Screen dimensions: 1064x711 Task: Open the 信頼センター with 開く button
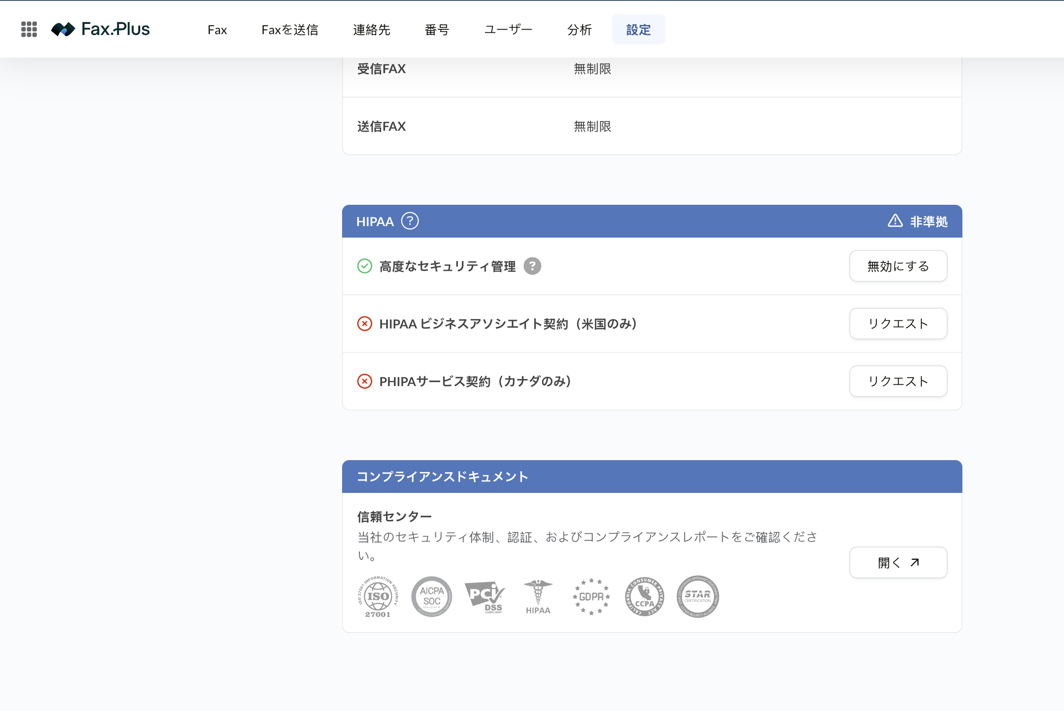pyautogui.click(x=898, y=563)
